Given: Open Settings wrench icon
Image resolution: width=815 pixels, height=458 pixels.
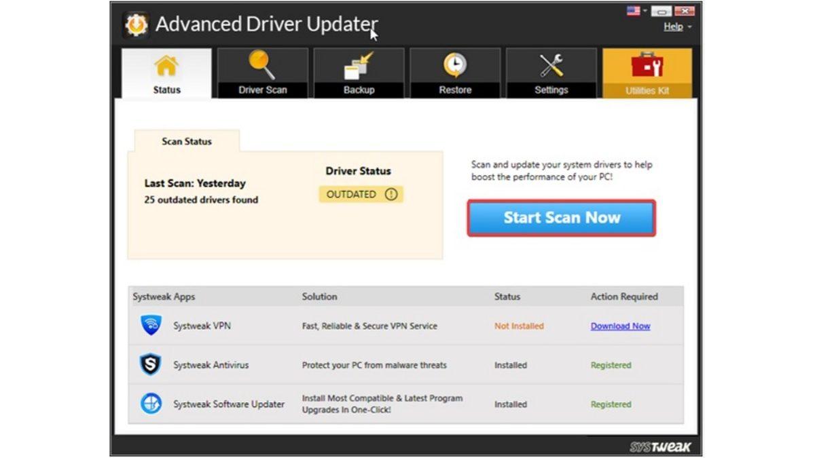Looking at the screenshot, I should (x=551, y=66).
